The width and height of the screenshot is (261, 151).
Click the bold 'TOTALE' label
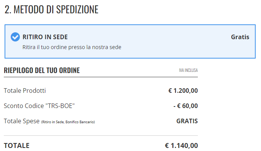[x=17, y=146]
